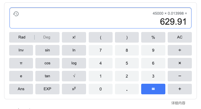The image size is (201, 109).
Task: Click the plus operator key
Action: pos(180,89)
